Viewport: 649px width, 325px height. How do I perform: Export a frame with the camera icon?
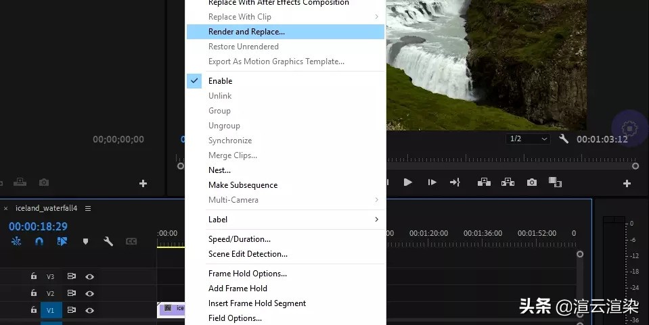[x=532, y=182]
